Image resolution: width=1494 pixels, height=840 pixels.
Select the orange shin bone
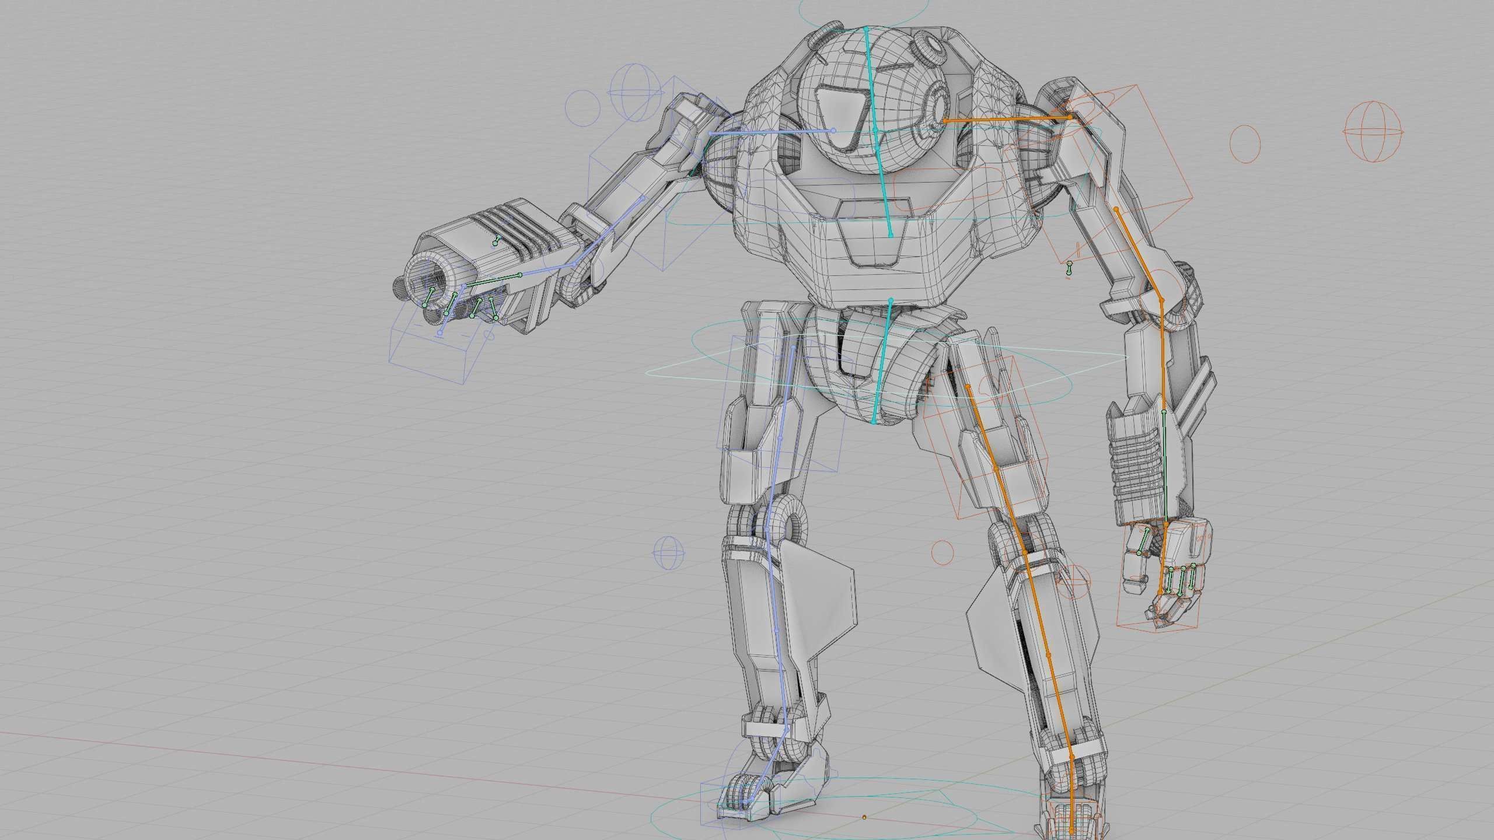[x=1049, y=655]
